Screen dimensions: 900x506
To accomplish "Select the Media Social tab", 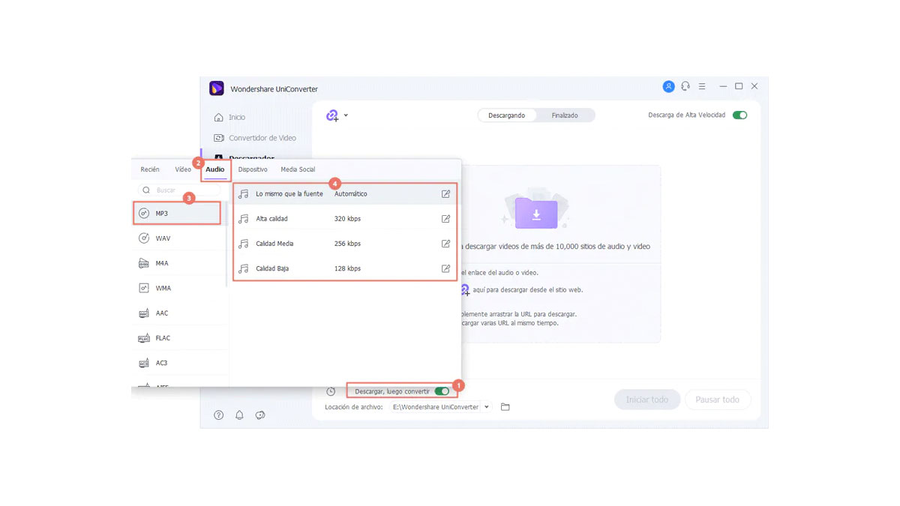I will coord(298,169).
